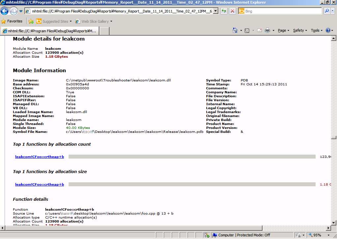337x239 pixels.
Task: Open the address bar dropdown
Action: click(215, 11)
